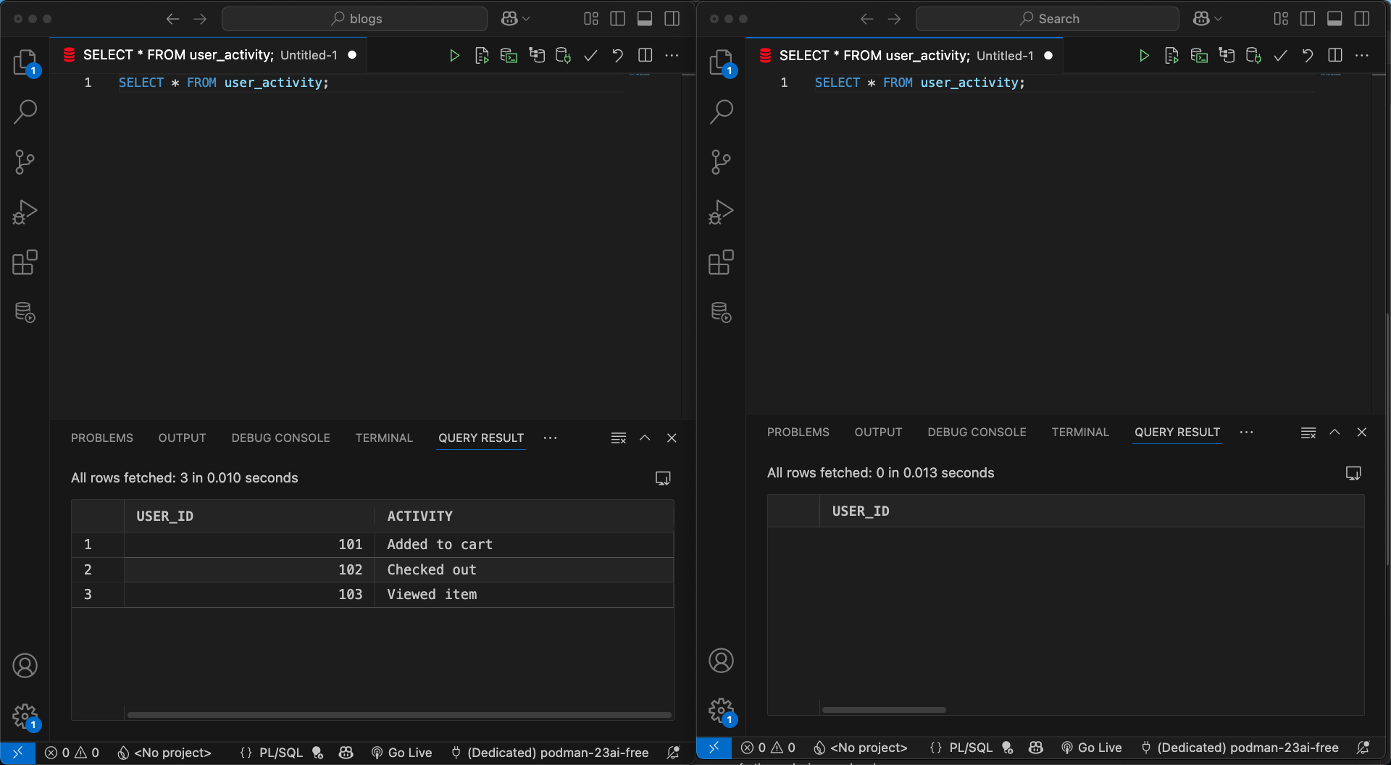Select PL/SQL language mode in left status bar
Screen dimensions: 1391x765
coord(281,753)
